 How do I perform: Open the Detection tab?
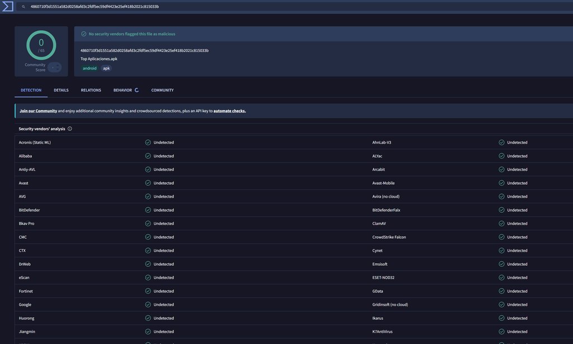click(31, 90)
